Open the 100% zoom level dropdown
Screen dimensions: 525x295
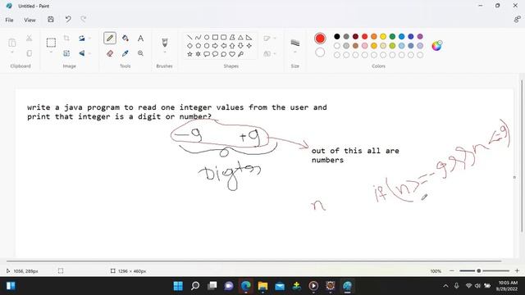pos(436,271)
